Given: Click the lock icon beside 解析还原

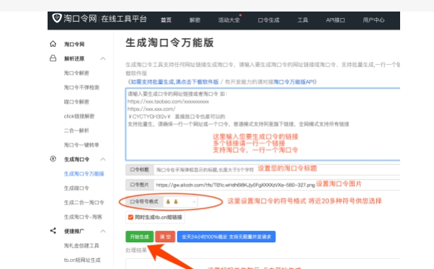Looking at the screenshot, I should pos(53,58).
